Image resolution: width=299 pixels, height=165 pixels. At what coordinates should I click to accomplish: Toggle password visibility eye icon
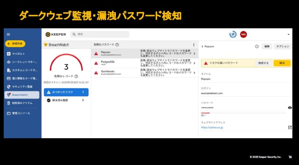(x=290, y=108)
